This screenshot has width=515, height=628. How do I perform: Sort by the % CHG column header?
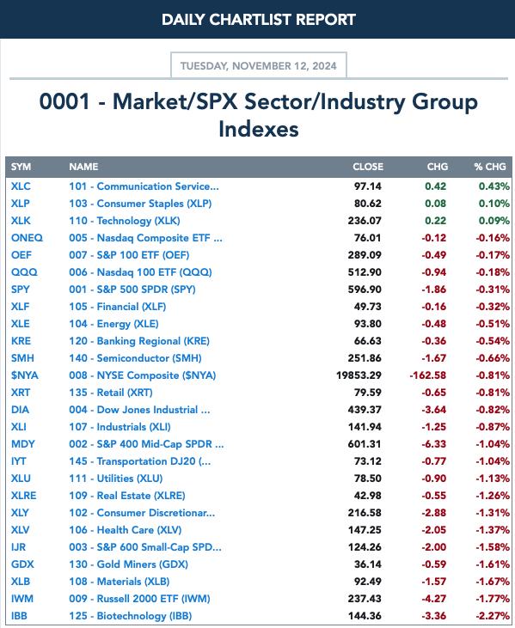(490, 167)
